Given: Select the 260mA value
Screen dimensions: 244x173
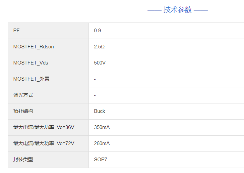Looking at the screenshot, I should click(x=102, y=143).
